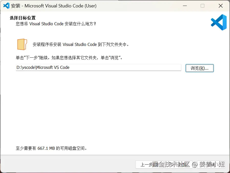Click the orange folder icon
This screenshot has width=230, height=173.
22,44
